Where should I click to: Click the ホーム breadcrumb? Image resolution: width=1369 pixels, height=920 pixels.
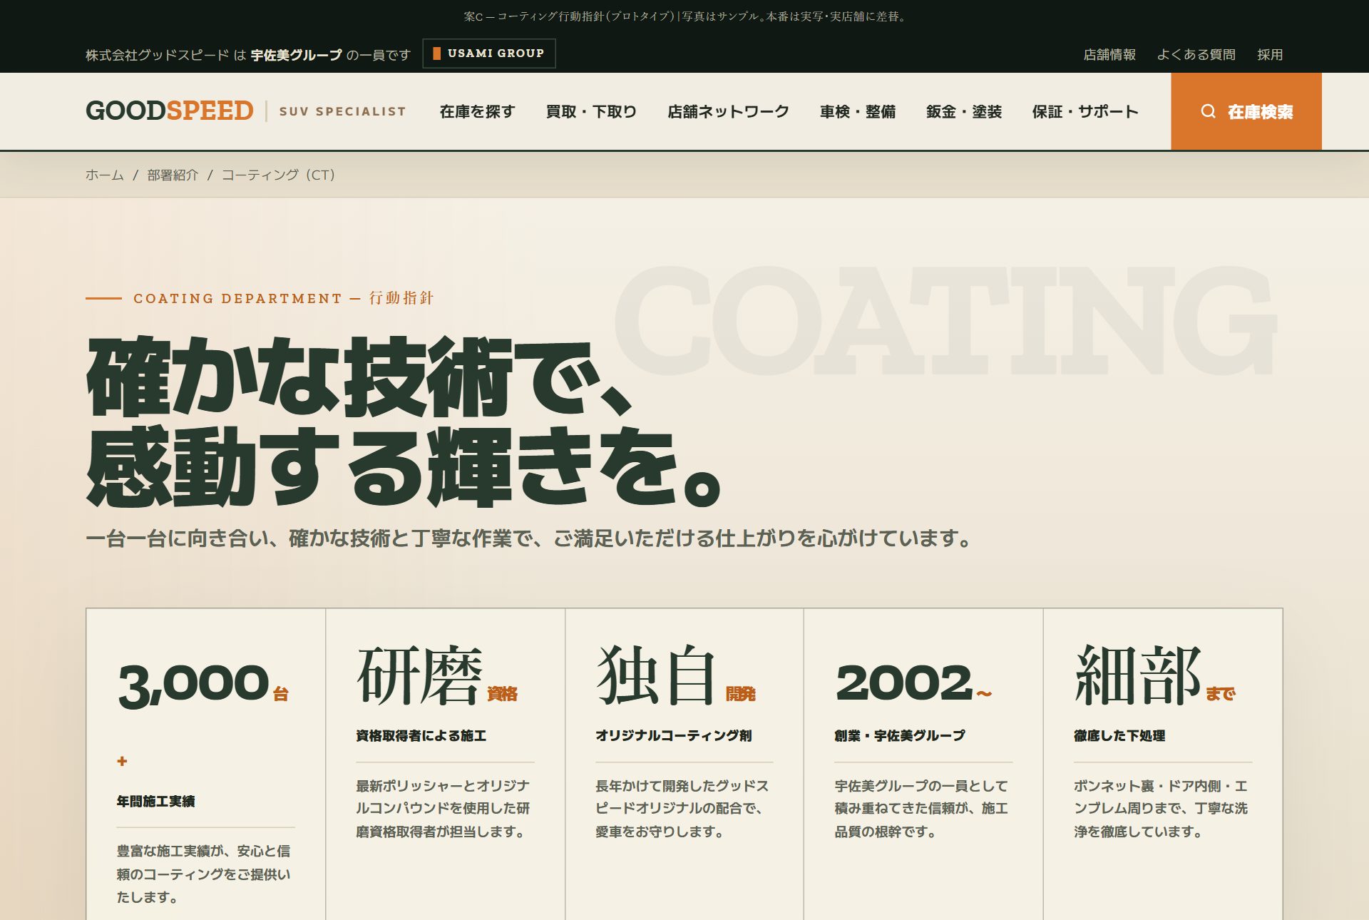[105, 175]
